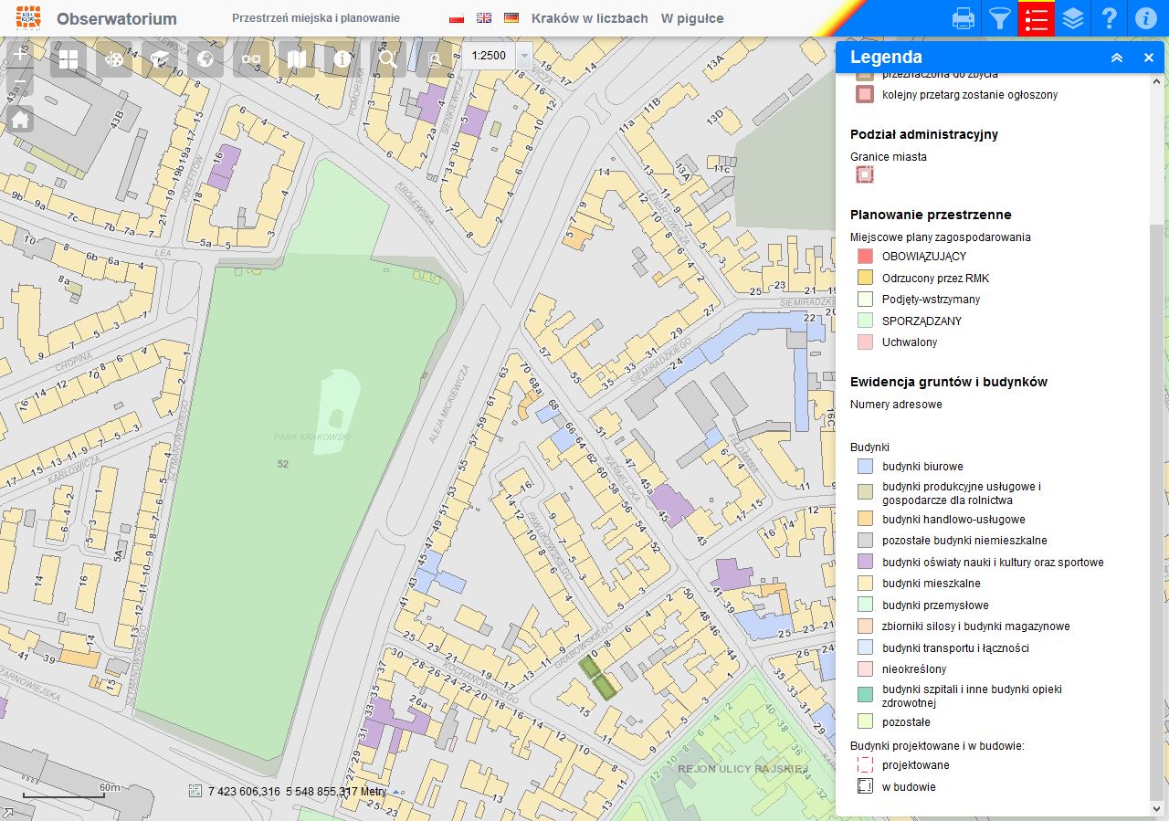This screenshot has width=1169, height=821.
Task: Zoom in the map with plus button
Action: coord(20,54)
